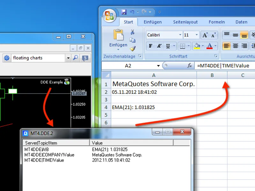Screen dimensions: 255x191
Task: Open the floating charts search dropdown arrow
Action: (x=68, y=58)
